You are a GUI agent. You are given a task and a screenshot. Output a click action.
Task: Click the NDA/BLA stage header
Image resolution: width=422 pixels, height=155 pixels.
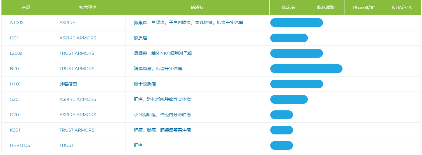click(x=402, y=8)
